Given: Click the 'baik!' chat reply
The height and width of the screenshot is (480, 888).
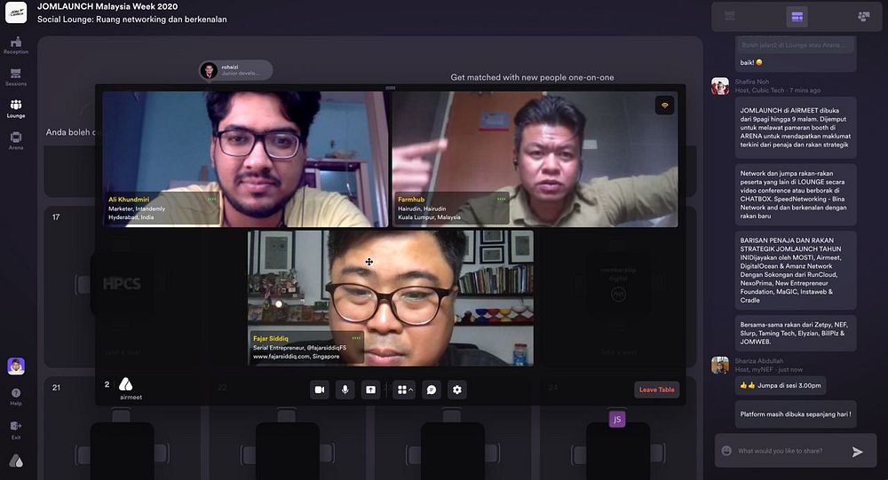Looking at the screenshot, I should pyautogui.click(x=751, y=62).
